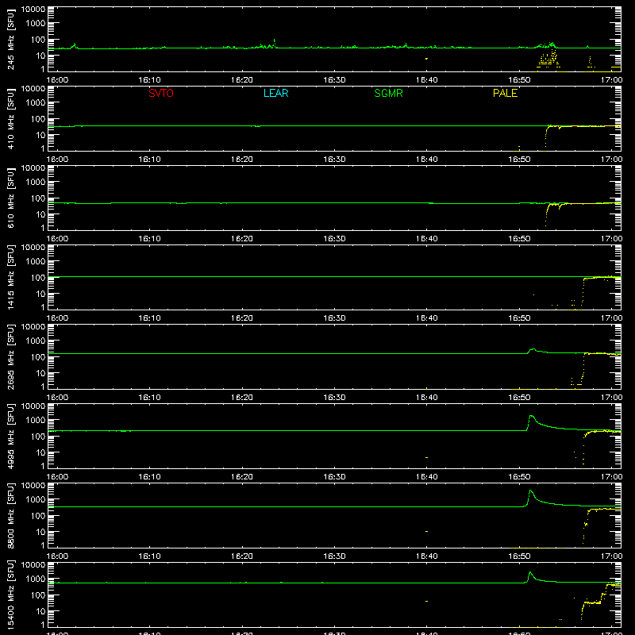Click the 1000 tick on 4995 MHz axis
This screenshot has height=635, width=635.
point(36,421)
